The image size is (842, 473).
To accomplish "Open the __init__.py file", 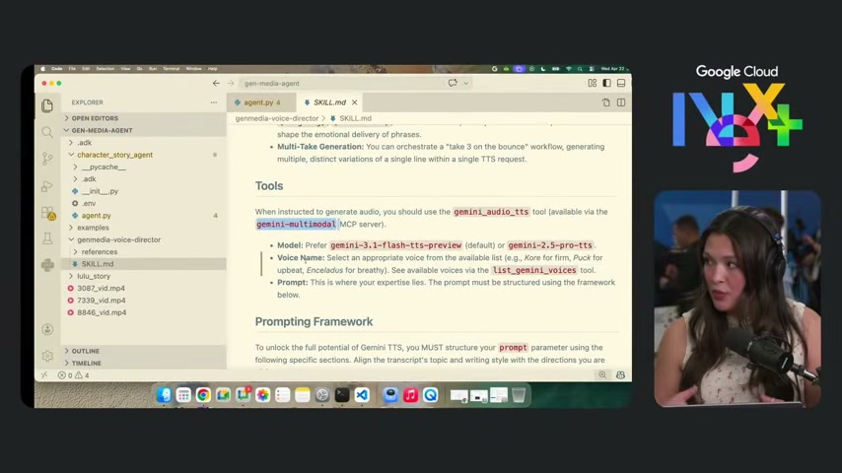I will tap(100, 191).
